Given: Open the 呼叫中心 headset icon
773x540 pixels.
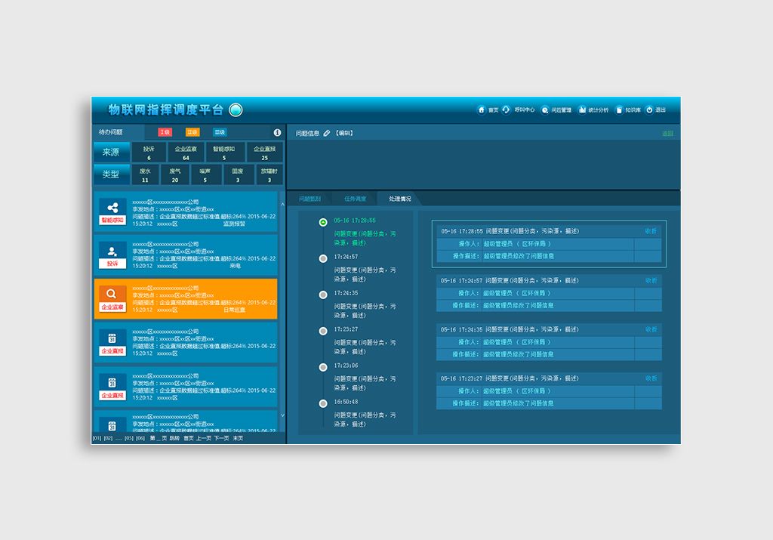Looking at the screenshot, I should (x=506, y=110).
